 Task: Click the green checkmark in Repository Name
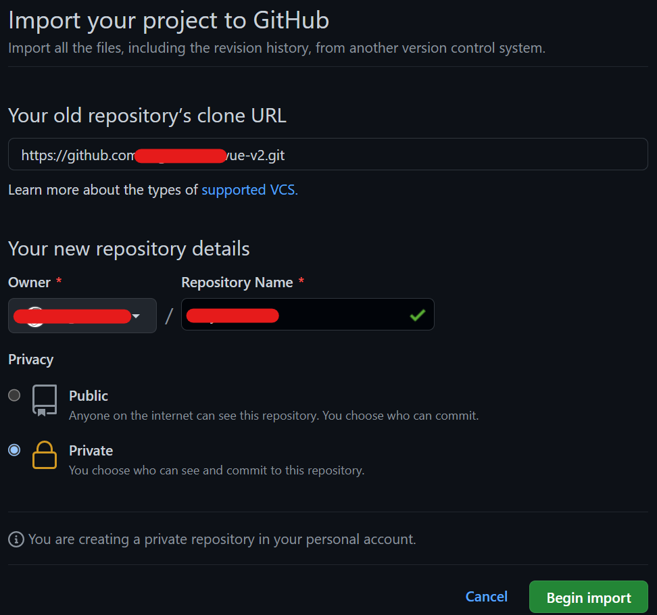click(x=417, y=315)
